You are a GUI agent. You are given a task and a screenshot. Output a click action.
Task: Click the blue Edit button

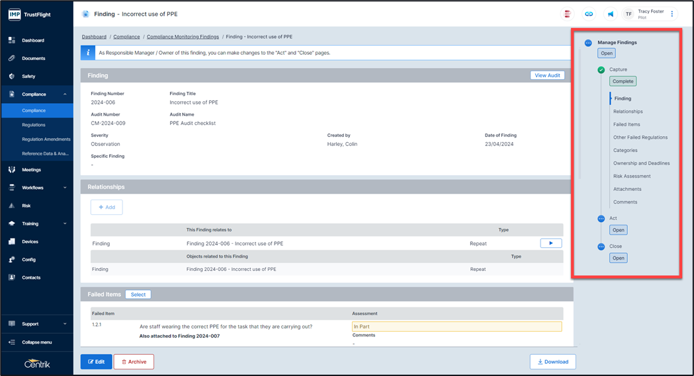coord(96,361)
